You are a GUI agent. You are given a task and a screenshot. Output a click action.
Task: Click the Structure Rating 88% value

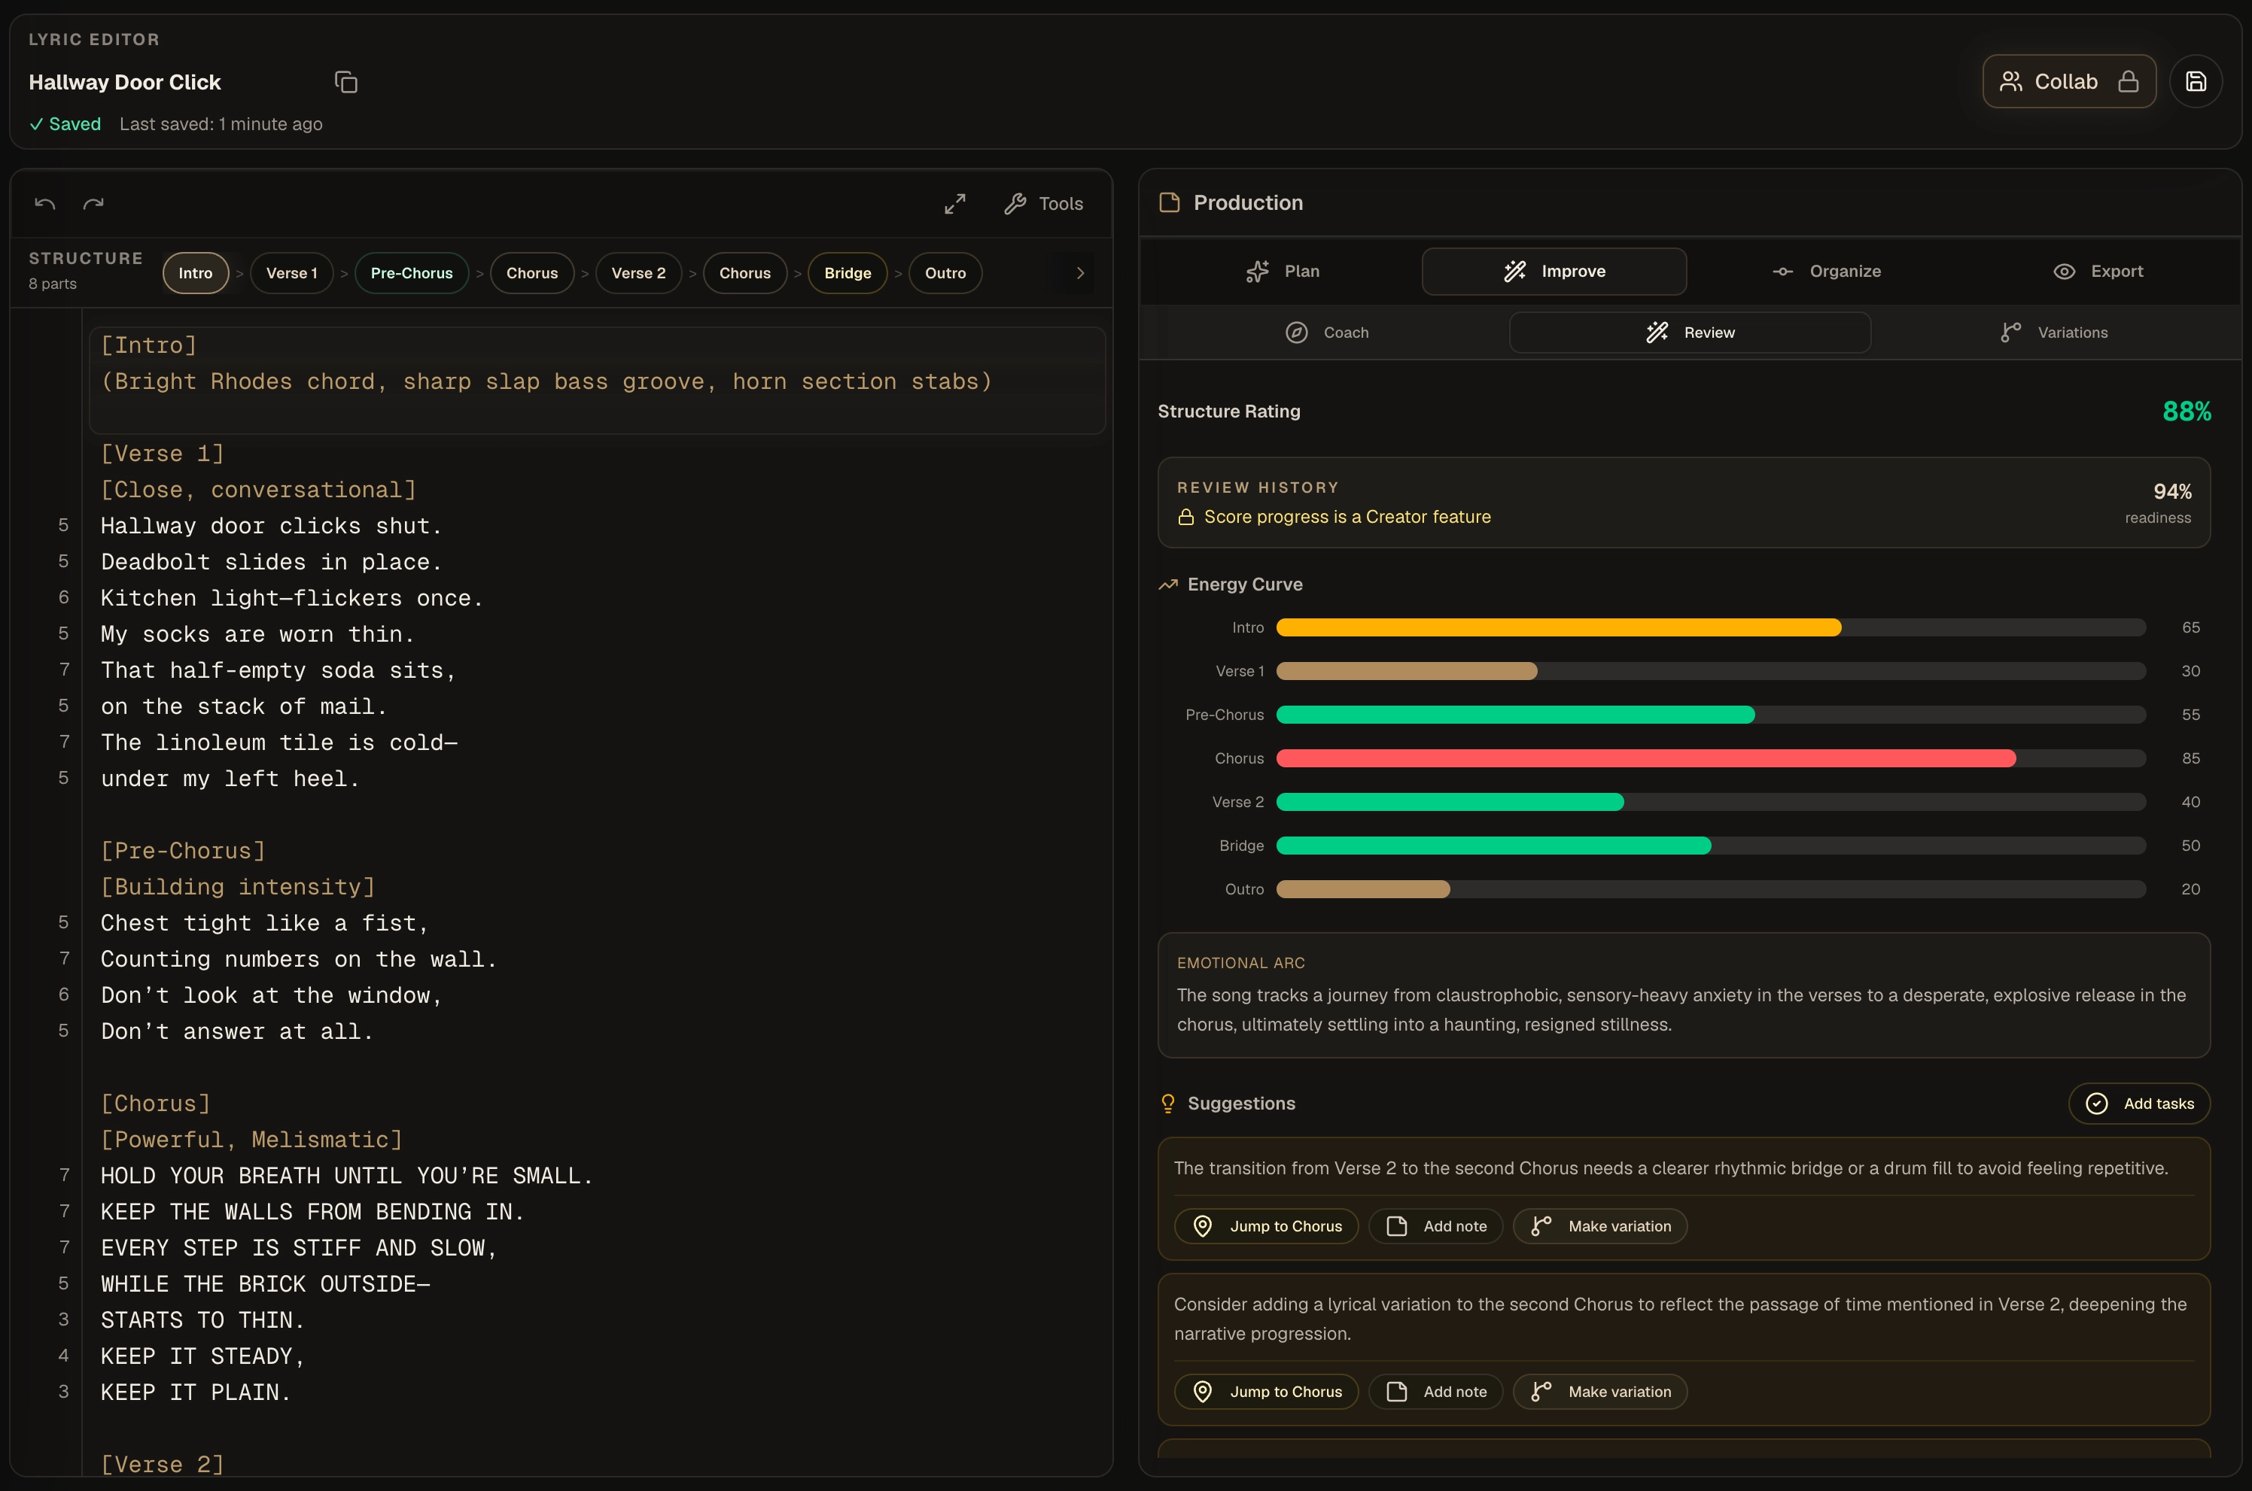tap(2187, 411)
